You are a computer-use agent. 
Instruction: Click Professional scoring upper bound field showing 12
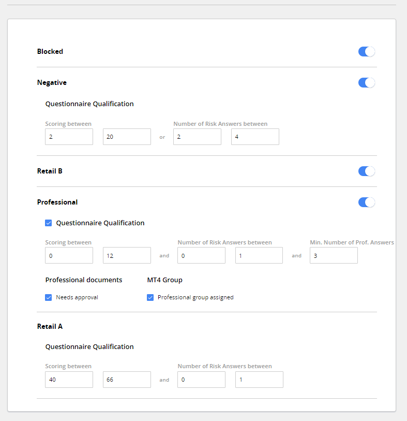(127, 255)
